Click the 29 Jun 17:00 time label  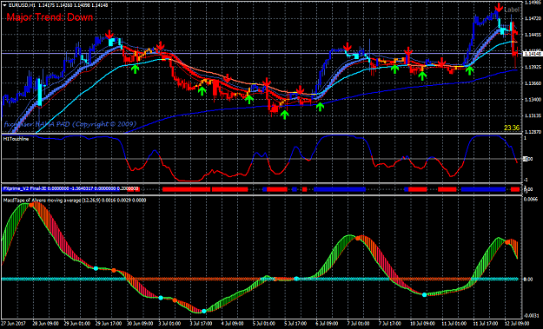click(x=108, y=324)
